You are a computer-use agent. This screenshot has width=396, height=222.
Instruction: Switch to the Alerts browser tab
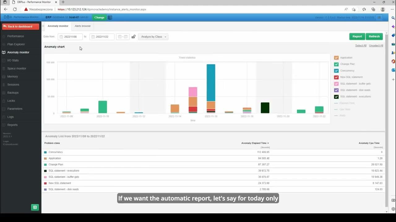tap(82, 26)
